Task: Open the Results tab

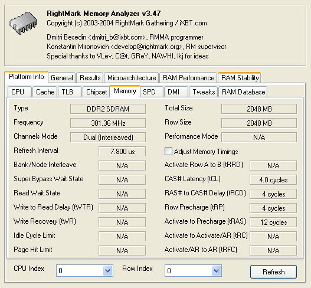Action: click(x=90, y=78)
